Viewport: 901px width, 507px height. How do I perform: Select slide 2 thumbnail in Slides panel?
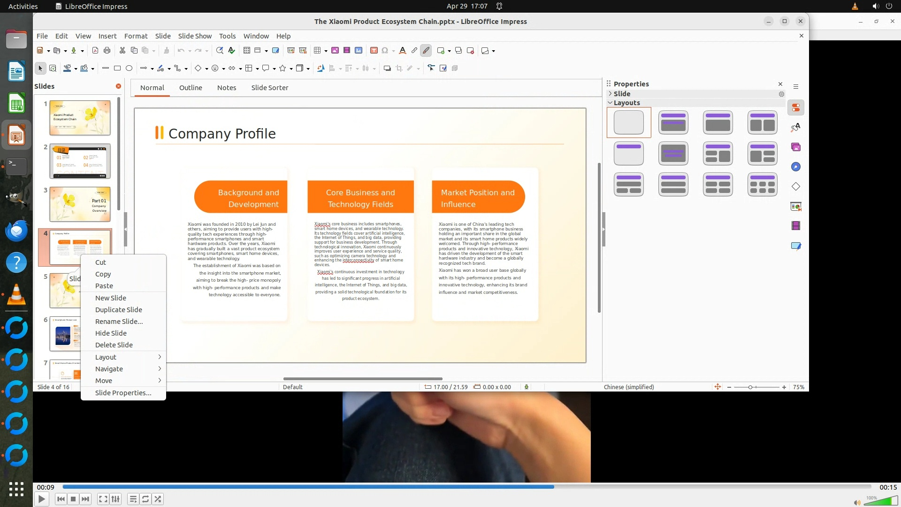(80, 161)
